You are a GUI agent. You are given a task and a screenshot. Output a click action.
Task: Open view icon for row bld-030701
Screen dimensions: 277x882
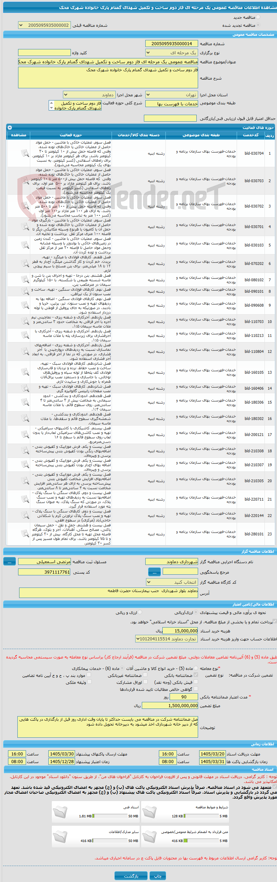click(25, 227)
